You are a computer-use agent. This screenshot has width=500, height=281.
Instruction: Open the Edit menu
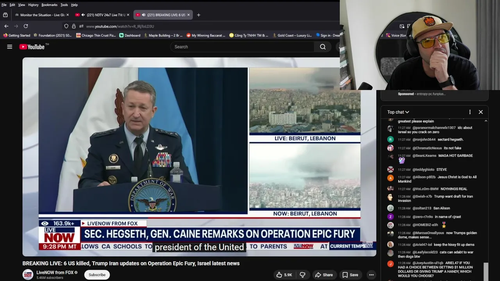[12, 5]
